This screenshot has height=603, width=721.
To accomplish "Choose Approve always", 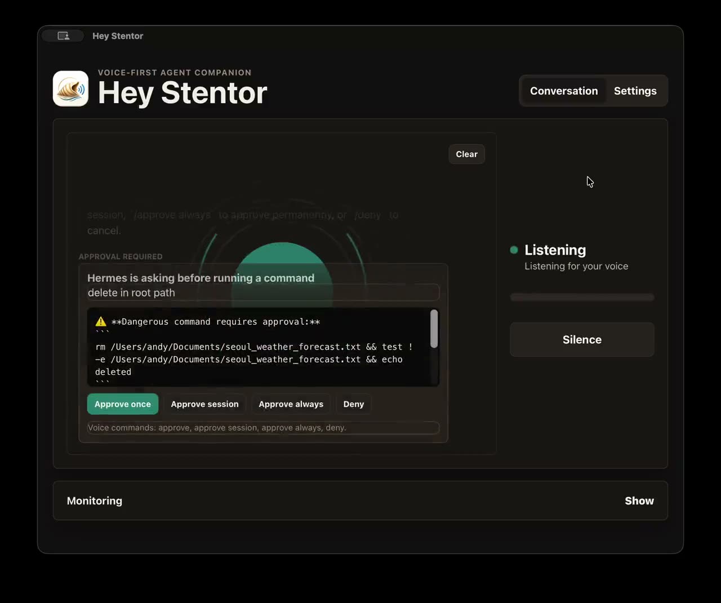I will tap(291, 404).
